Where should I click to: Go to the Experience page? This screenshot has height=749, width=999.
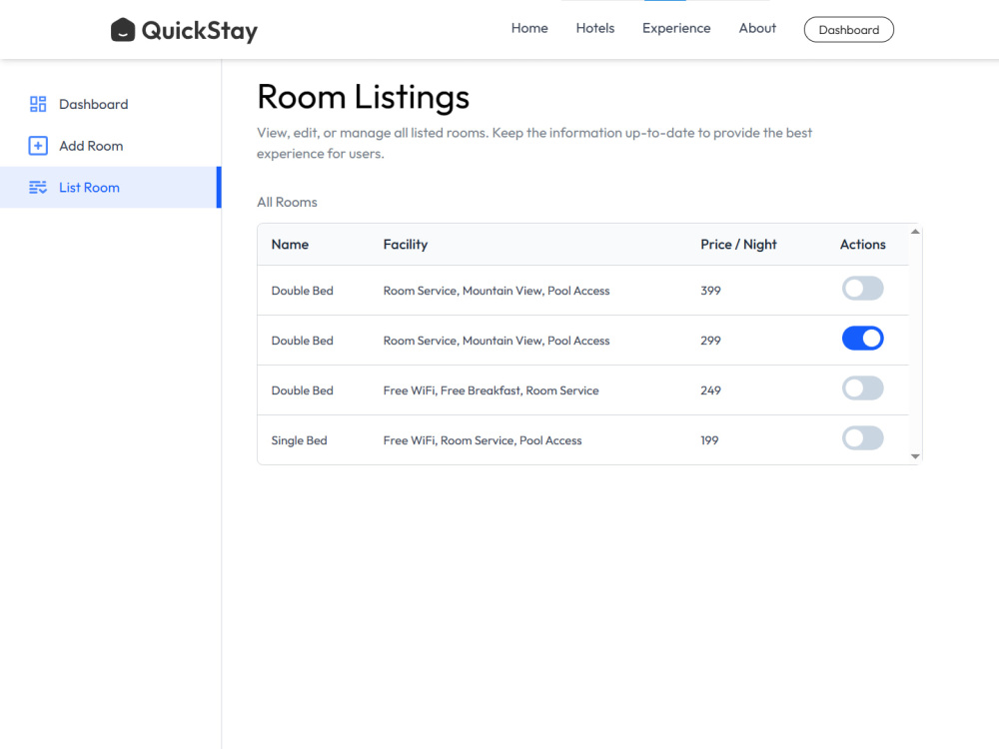[676, 28]
